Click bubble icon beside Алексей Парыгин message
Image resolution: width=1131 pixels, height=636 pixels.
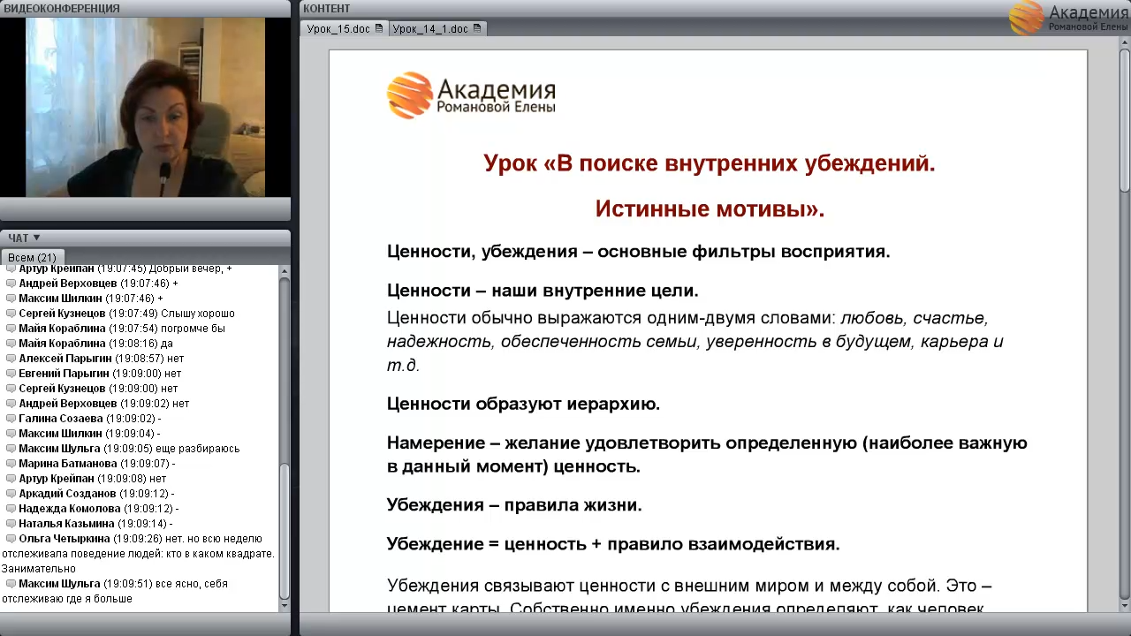click(x=11, y=359)
